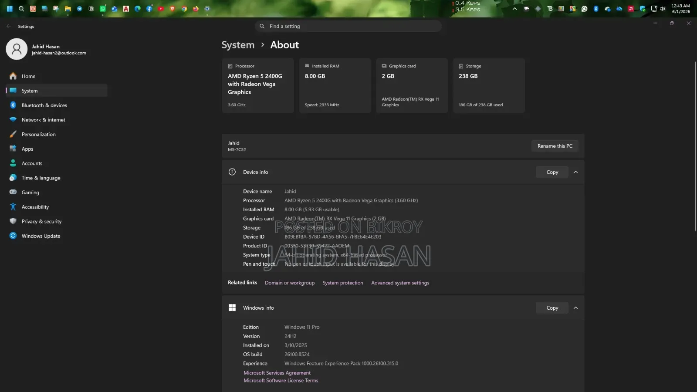Open Accessibility settings
This screenshot has height=392, width=697.
(x=57, y=207)
